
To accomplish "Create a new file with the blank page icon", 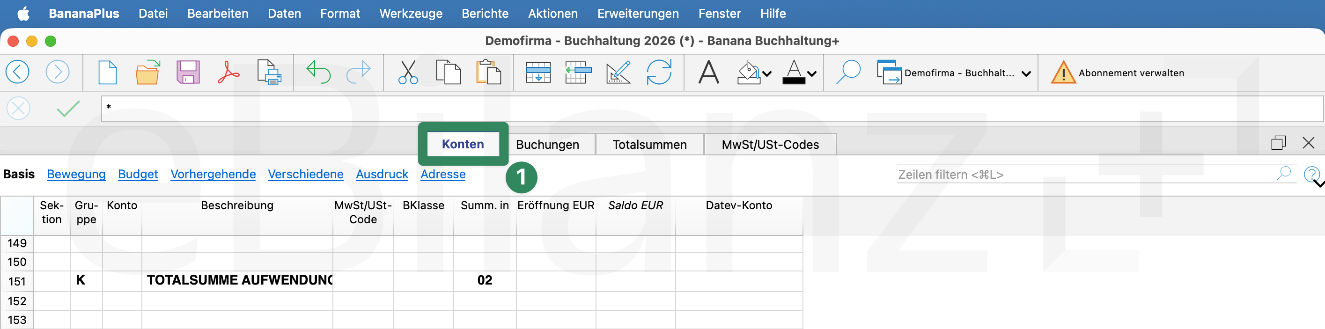I will (108, 73).
